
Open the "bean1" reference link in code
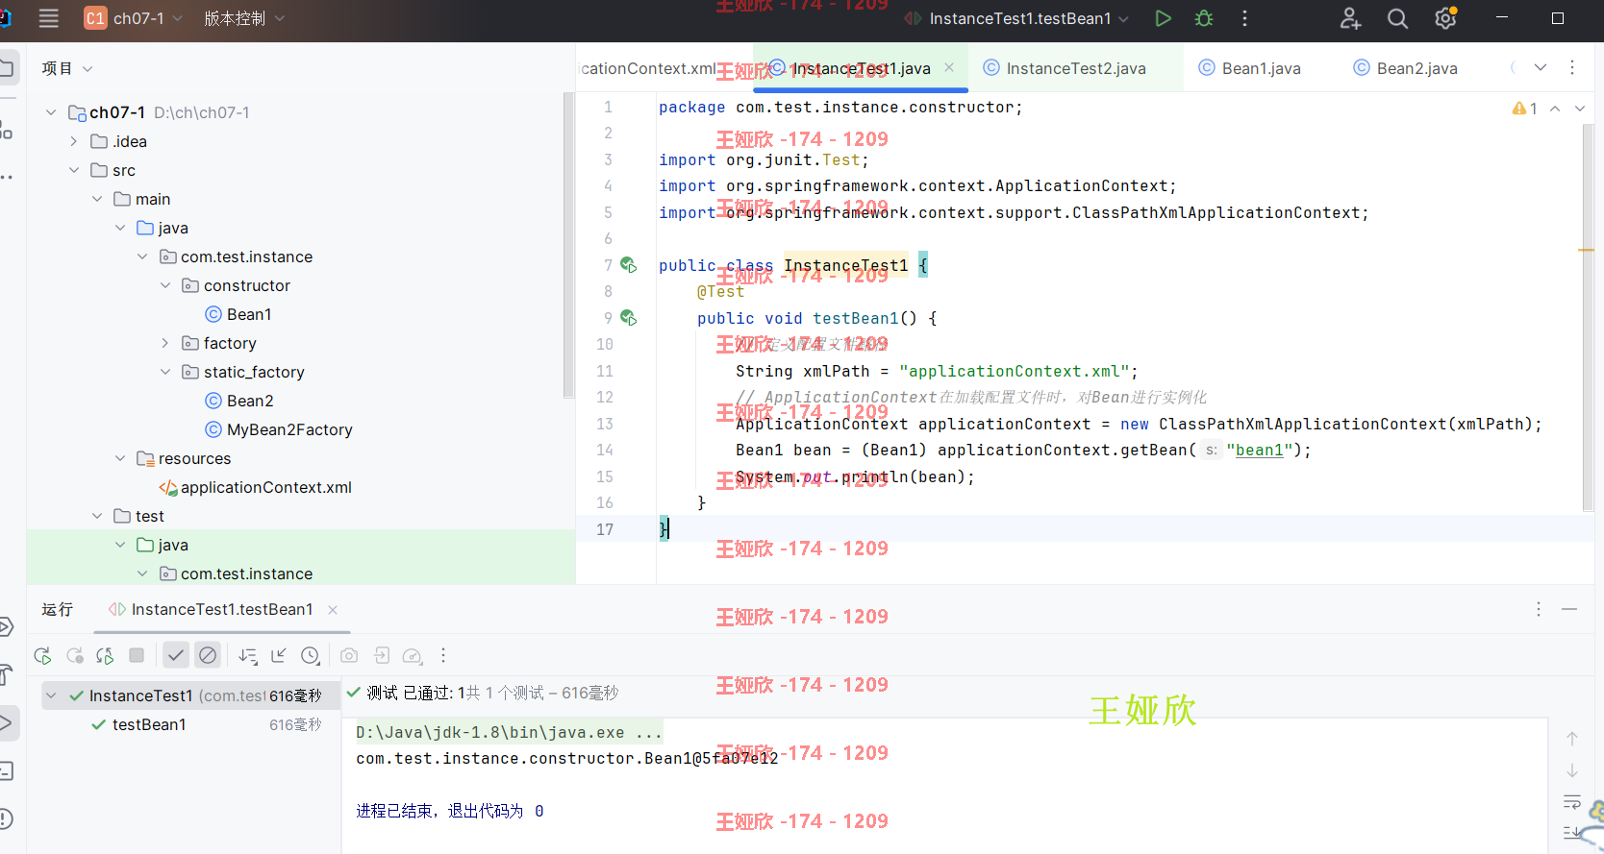(x=1259, y=450)
